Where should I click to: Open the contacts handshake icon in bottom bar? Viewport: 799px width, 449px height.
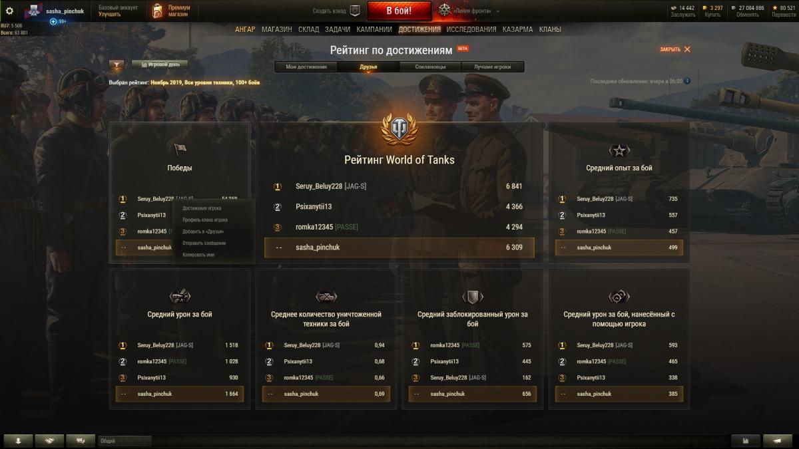coord(50,440)
